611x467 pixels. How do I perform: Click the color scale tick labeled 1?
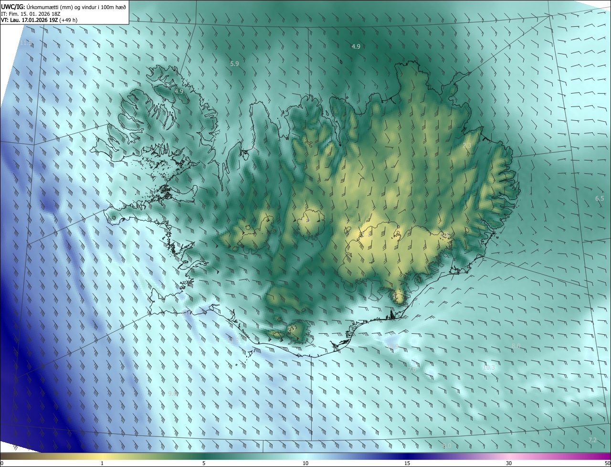tap(102, 464)
